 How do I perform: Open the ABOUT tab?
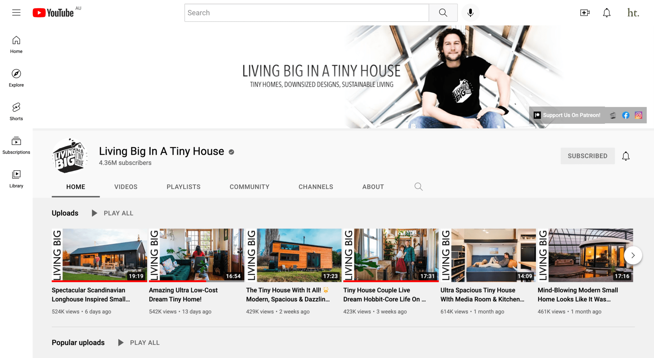pos(373,187)
